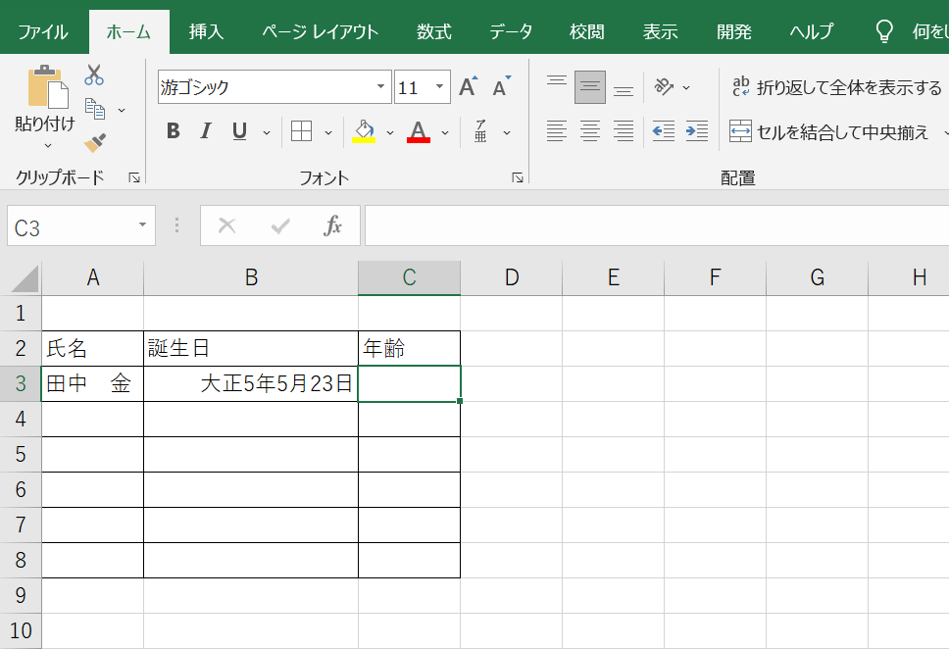
Task: Apply red font color
Action: pos(419,131)
